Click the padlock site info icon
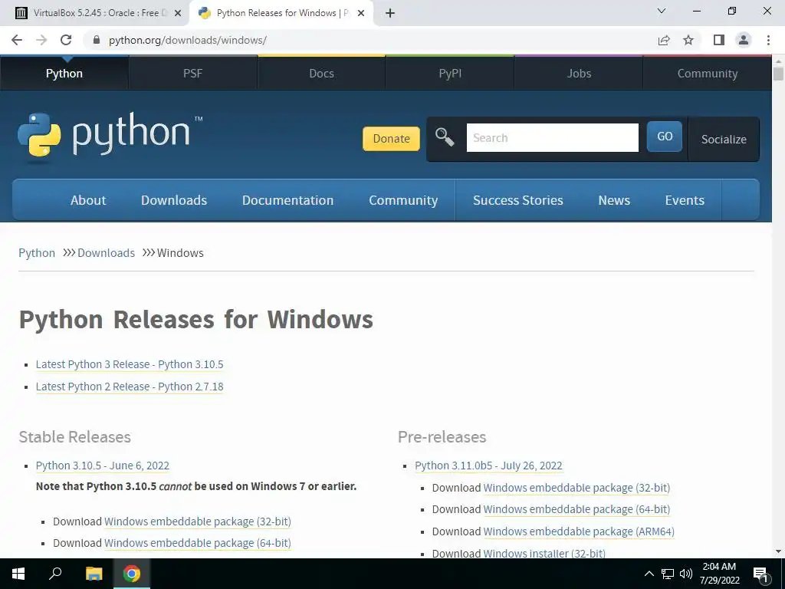Screen dimensions: 785x589 tap(97, 40)
